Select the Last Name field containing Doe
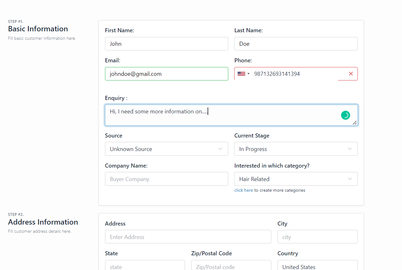Image resolution: width=402 pixels, height=270 pixels. click(x=296, y=44)
